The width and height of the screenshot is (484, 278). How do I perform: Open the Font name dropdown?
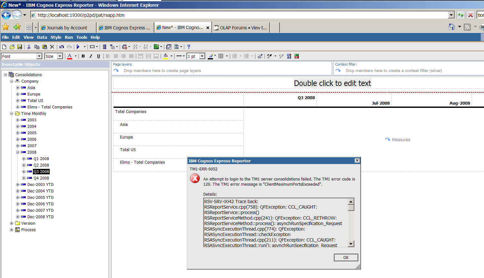tap(39, 56)
